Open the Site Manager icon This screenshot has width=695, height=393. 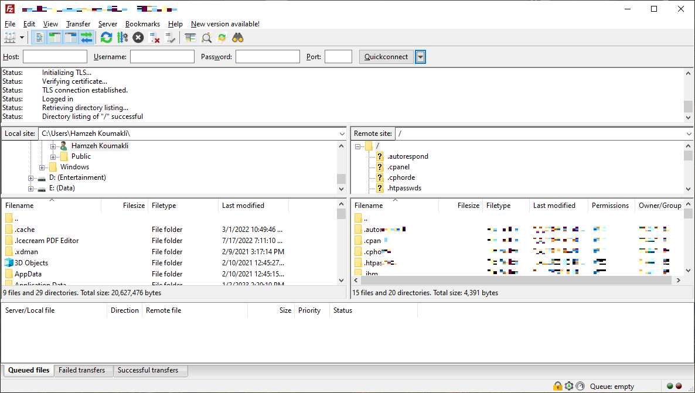pos(10,37)
